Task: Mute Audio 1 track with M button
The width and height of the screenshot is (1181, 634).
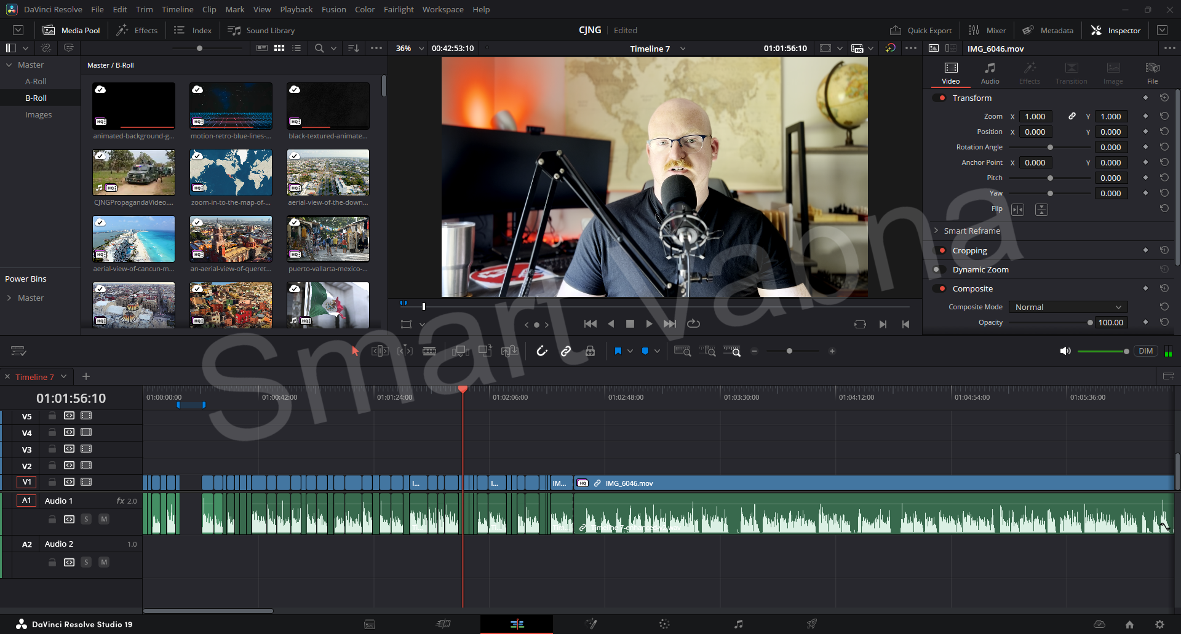Action: click(104, 519)
